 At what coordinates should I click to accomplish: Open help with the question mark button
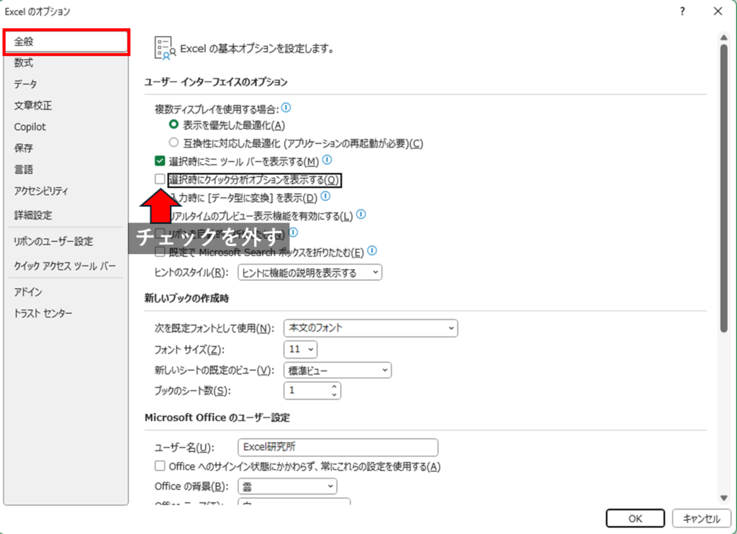(x=682, y=12)
